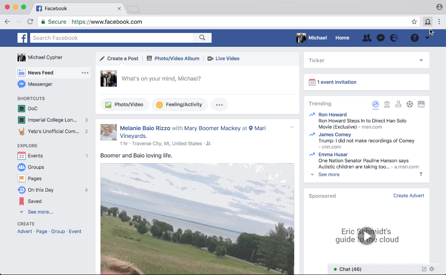Click the Saved bookmark icon
This screenshot has width=446, height=275.
point(21,201)
